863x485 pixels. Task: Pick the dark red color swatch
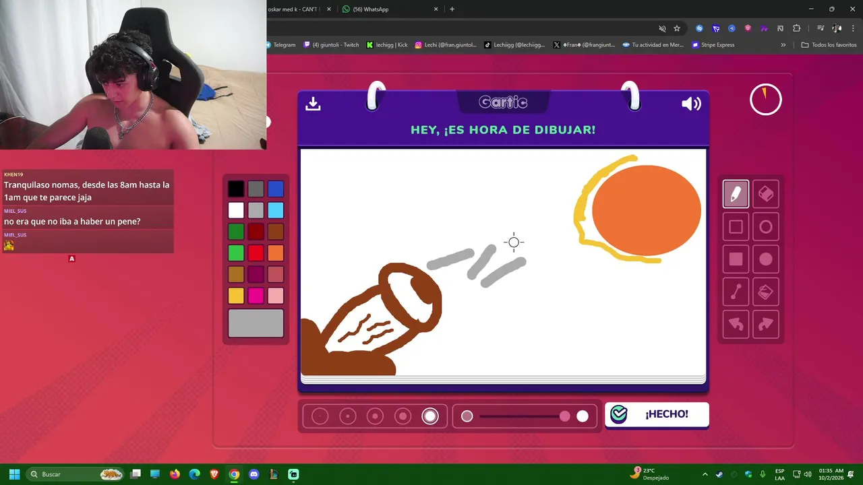256,232
